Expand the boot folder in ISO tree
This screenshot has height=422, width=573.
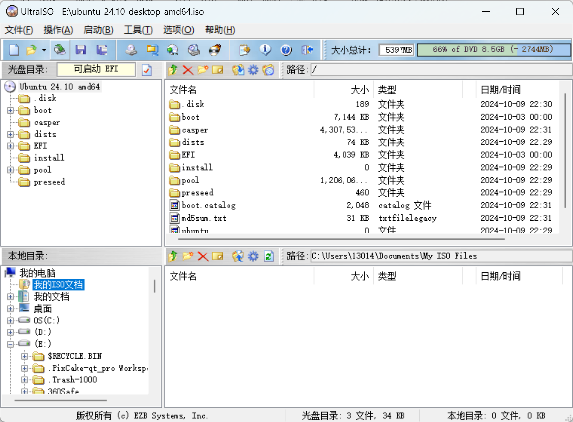tap(10, 110)
